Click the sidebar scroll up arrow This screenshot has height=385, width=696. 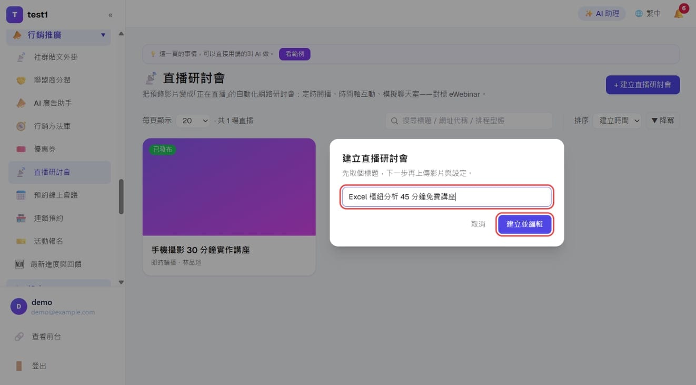pos(121,34)
